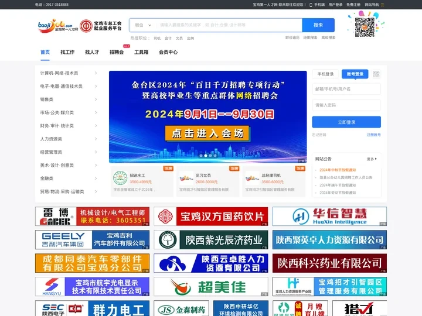Open the 职位 search type dropdown
The width and height of the screenshot is (422, 316).
(x=143, y=25)
